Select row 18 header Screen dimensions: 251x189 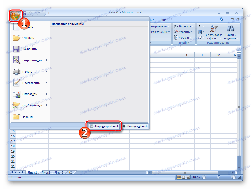(13, 146)
